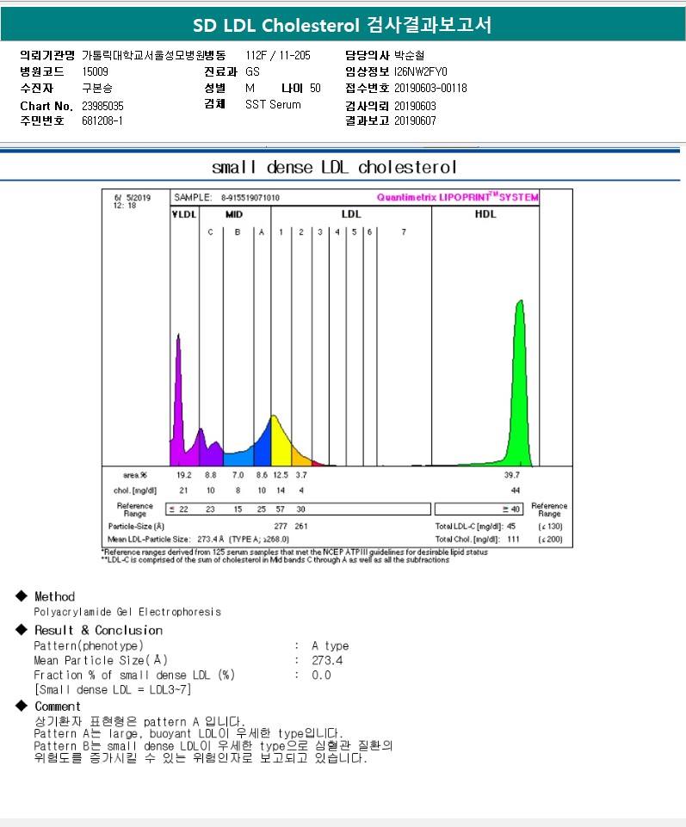This screenshot has height=827, width=686.
Task: Click LDL 1 area % value '12.5'
Action: tap(281, 475)
